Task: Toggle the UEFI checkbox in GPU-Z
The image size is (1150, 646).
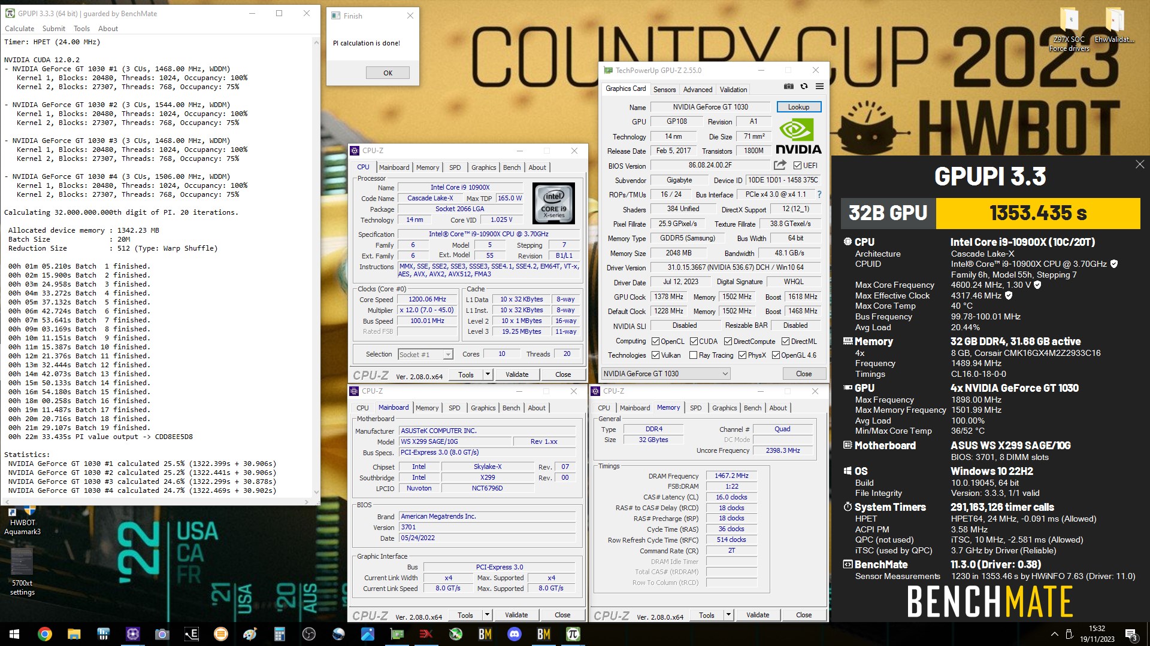Action: point(797,166)
